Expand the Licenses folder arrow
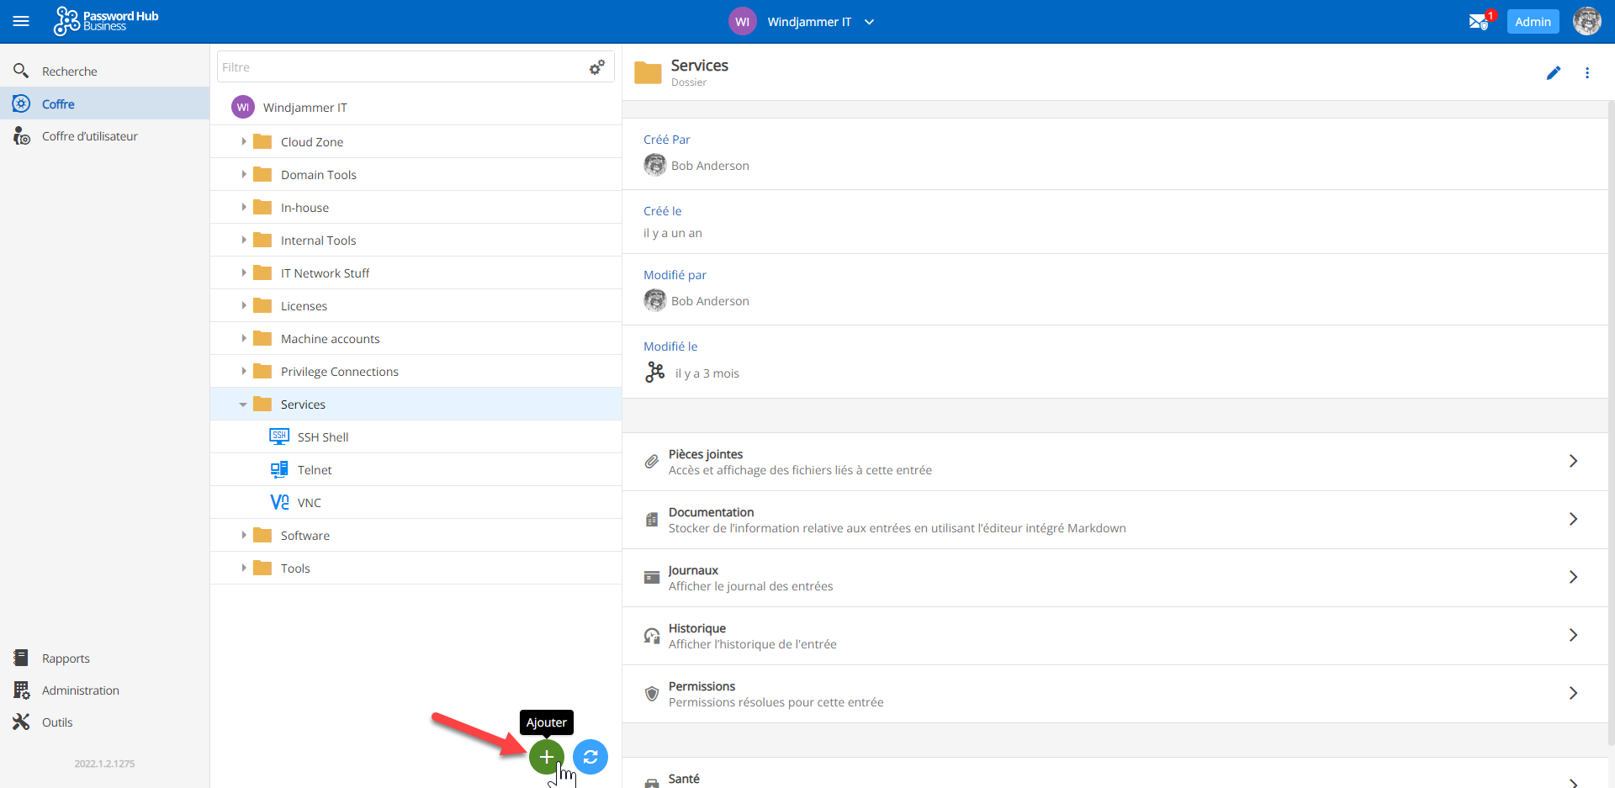1615x788 pixels. [x=244, y=306]
